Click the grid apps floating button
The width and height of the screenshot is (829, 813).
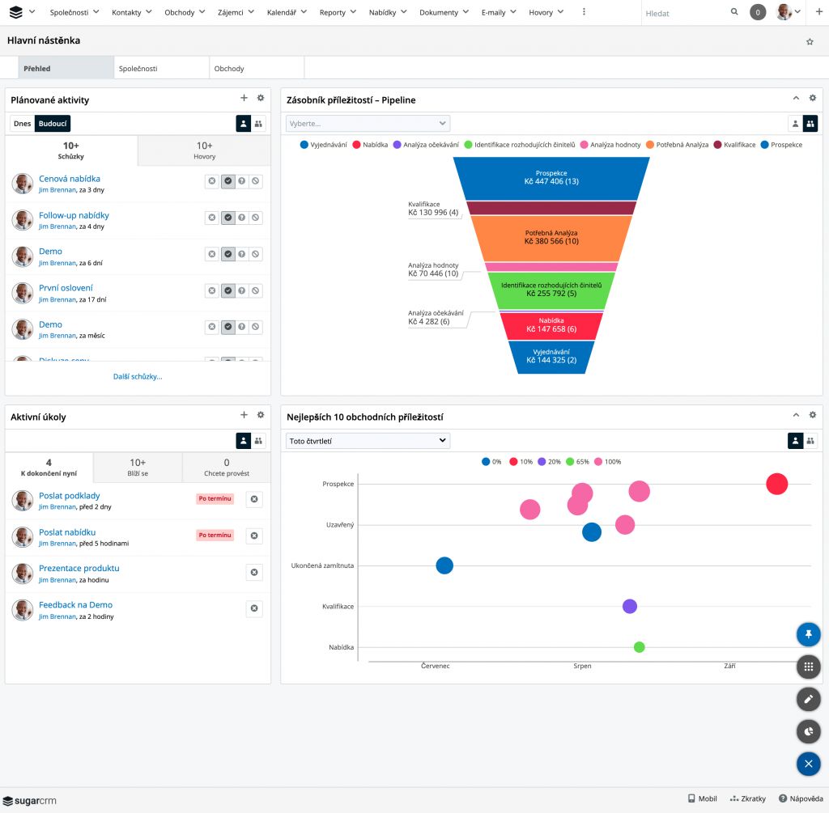808,667
